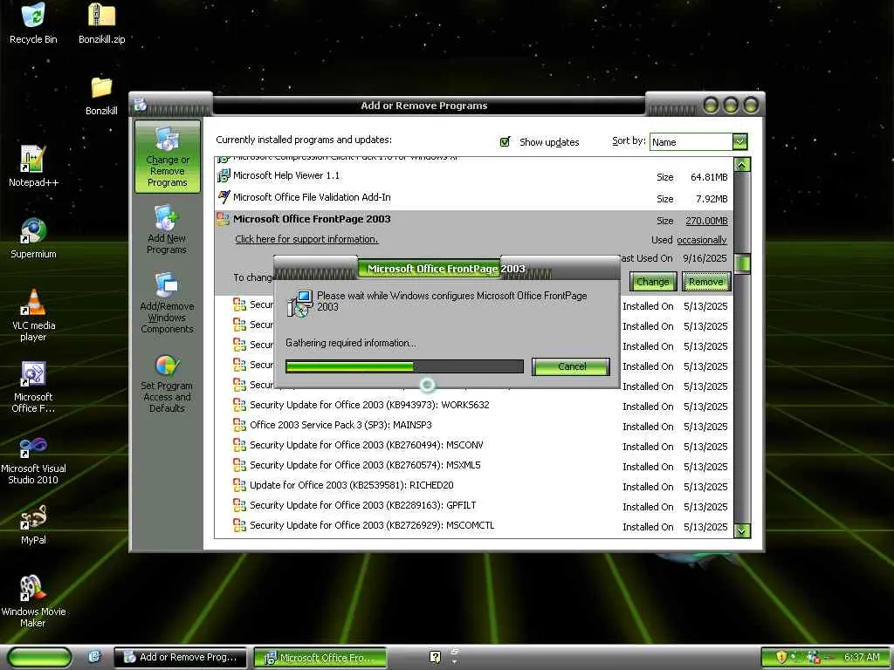Cancel the FrontPage configuration
Screen dimensions: 894x670
click(x=571, y=366)
